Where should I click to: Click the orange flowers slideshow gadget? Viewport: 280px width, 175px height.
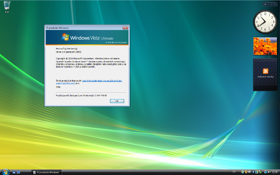265,46
